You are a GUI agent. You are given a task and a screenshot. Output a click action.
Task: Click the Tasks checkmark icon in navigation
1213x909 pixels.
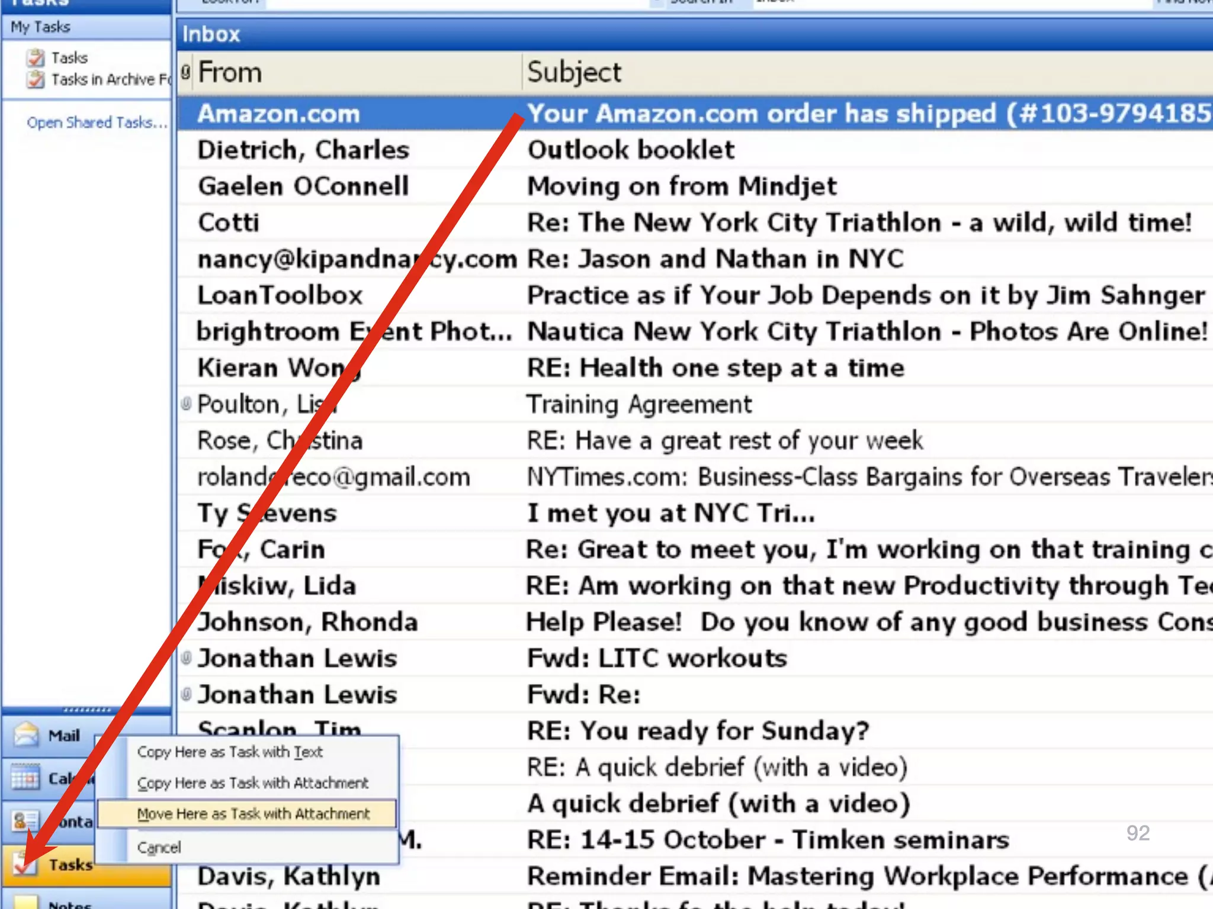[24, 865]
